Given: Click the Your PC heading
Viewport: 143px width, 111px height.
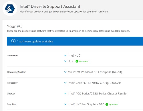Looking at the screenshot, I should point(14,26).
